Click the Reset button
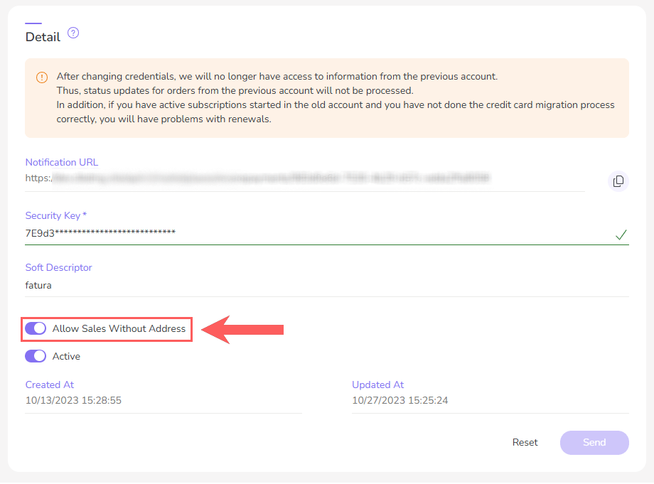Screen dimensions: 654x484 click(525, 442)
